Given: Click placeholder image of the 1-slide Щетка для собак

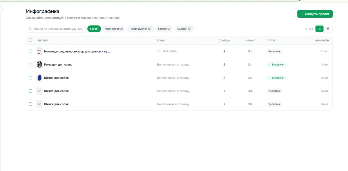Looking at the screenshot, I should [x=39, y=91].
